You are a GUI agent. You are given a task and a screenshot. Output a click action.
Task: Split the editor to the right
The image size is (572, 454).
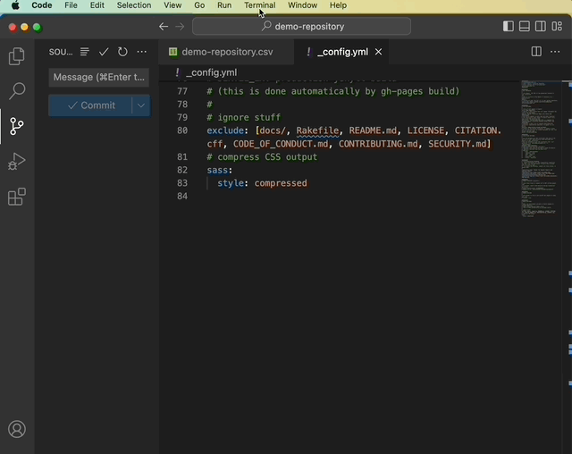[x=536, y=52]
